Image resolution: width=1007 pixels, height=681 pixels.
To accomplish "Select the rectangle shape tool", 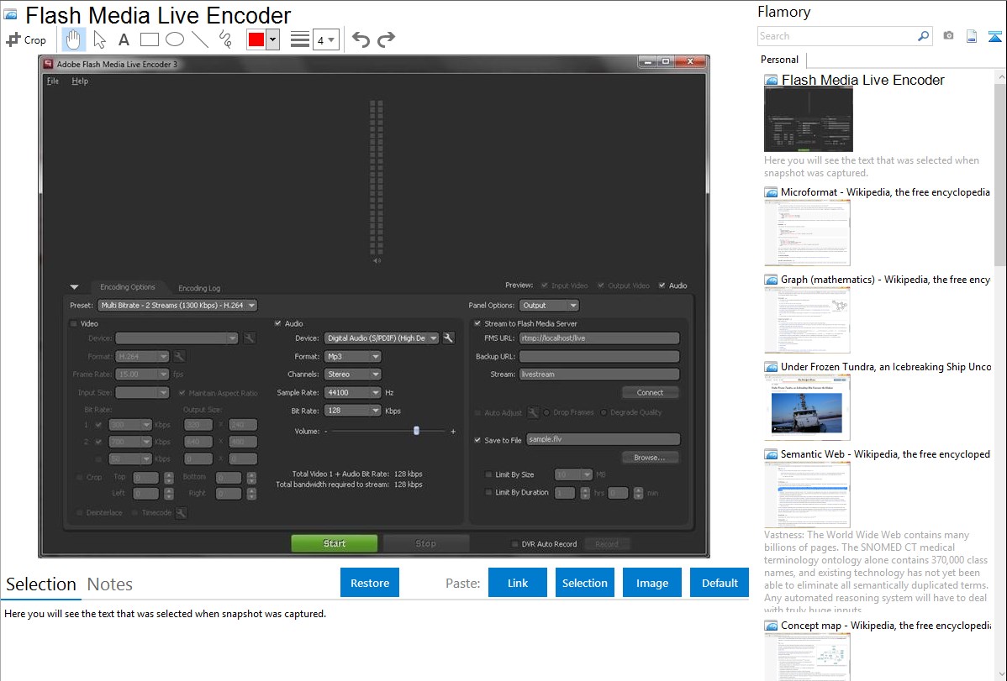I will pos(149,39).
